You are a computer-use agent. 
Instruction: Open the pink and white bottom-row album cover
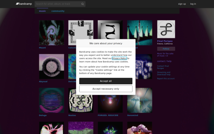(x=51, y=128)
